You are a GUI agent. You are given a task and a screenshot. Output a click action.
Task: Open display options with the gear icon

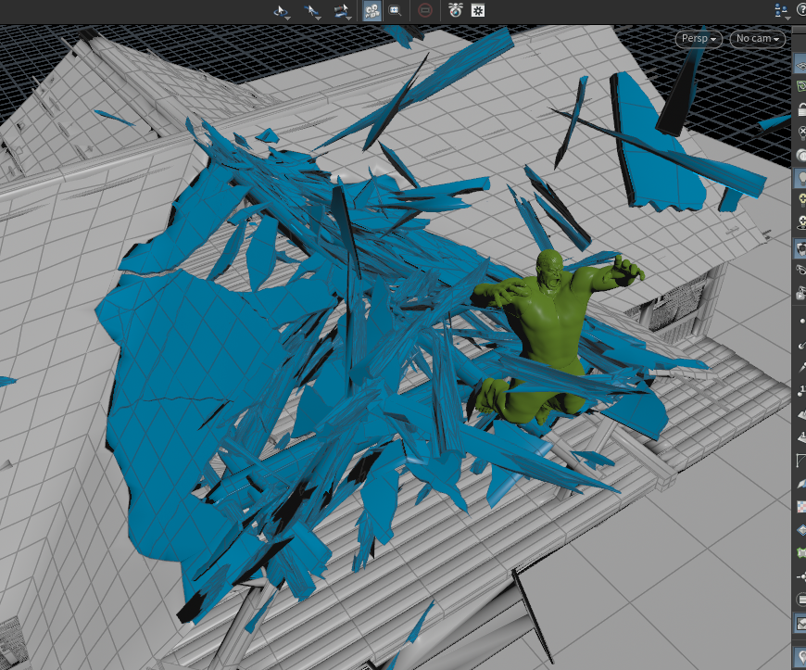(478, 11)
